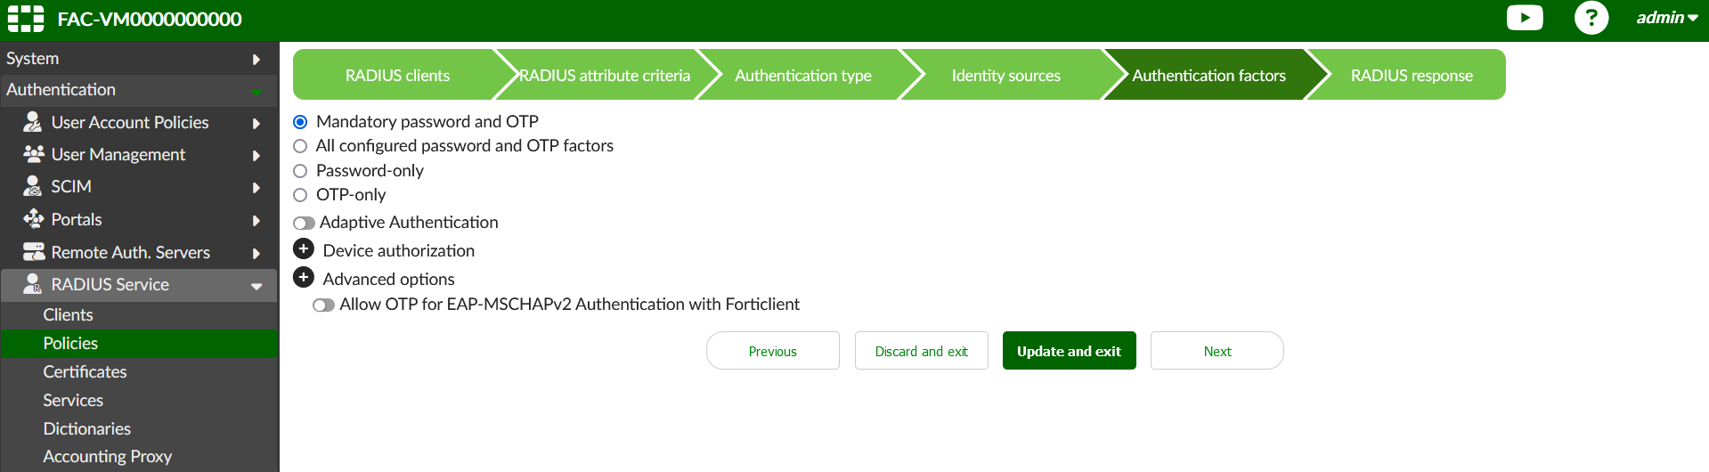Select the OTP-only radio button
The image size is (1709, 472).
300,195
